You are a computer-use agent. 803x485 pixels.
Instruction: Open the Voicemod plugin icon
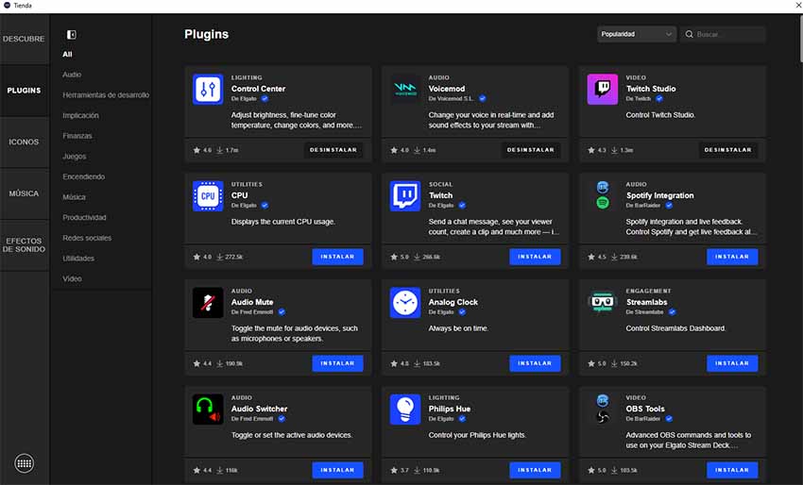405,90
